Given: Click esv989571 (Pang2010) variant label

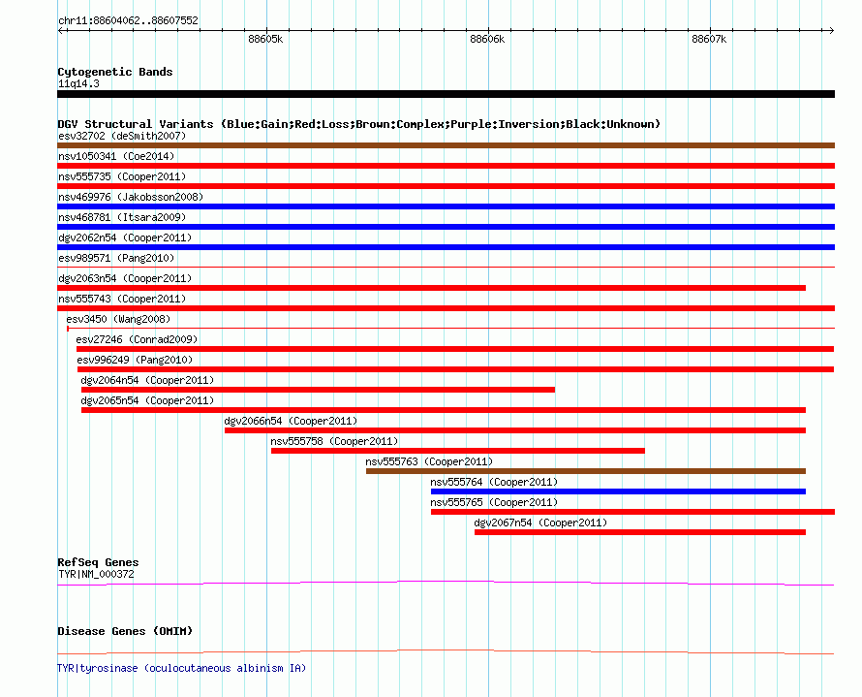Looking at the screenshot, I should coord(116,258).
